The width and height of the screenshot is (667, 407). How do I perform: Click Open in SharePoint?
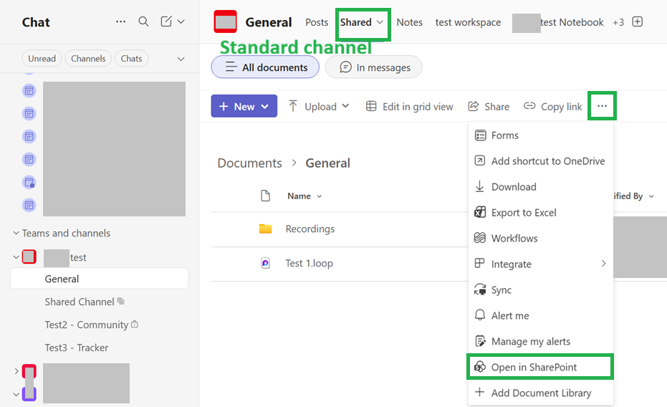coord(541,367)
